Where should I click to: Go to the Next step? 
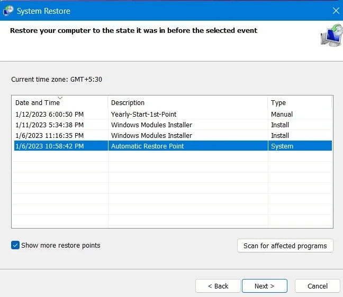264,286
